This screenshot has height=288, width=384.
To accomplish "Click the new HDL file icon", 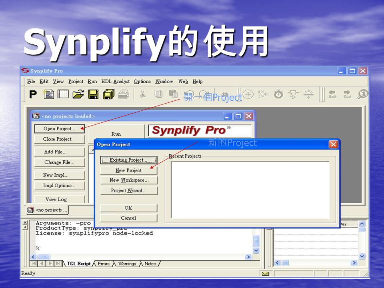I will 48,94.
